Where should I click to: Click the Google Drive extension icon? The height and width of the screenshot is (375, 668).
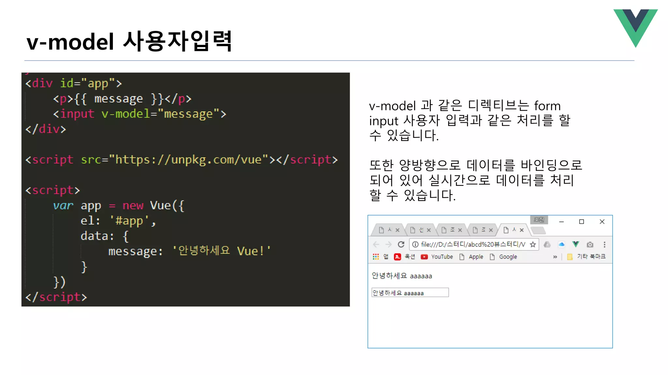[547, 244]
